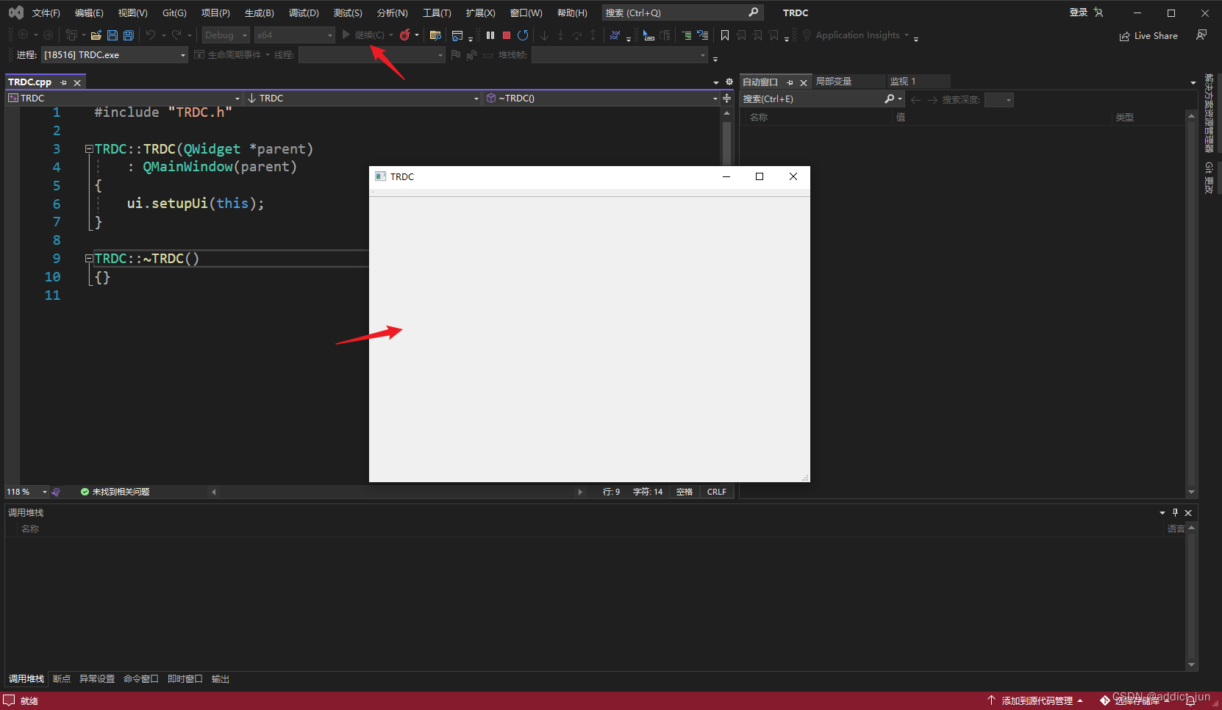Switch to the 命令窗口 tab

coord(141,679)
